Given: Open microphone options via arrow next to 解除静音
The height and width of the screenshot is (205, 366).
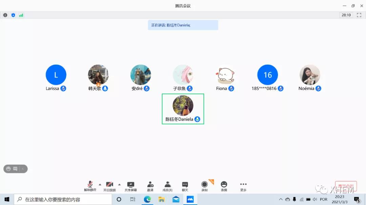Looking at the screenshot, I should [x=100, y=184].
